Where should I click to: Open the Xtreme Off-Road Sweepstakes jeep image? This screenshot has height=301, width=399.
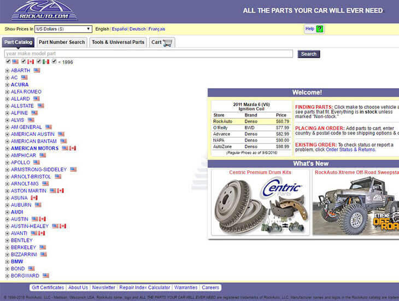[x=356, y=205]
